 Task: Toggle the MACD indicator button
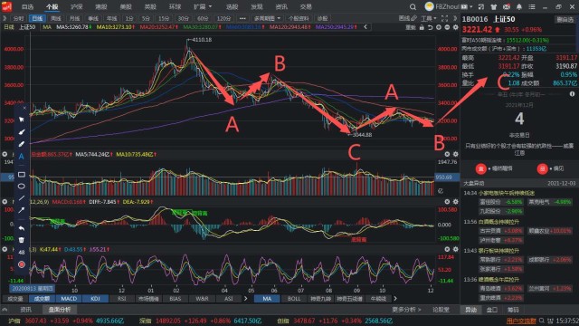click(69, 298)
